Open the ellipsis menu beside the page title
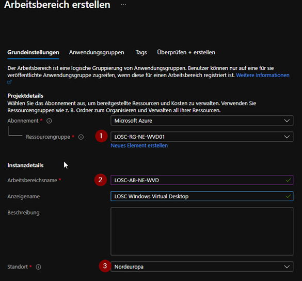This screenshot has width=302, height=281. click(123, 5)
